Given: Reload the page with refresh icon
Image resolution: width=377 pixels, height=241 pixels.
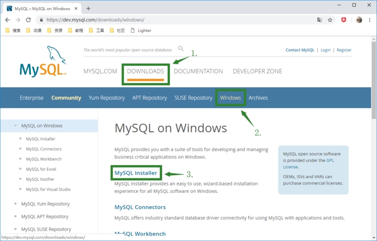Looking at the screenshot, I should point(28,20).
